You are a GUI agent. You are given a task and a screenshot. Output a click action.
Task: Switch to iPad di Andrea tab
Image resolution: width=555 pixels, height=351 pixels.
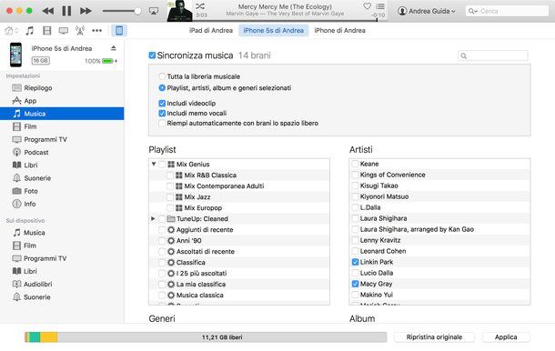coord(211,30)
